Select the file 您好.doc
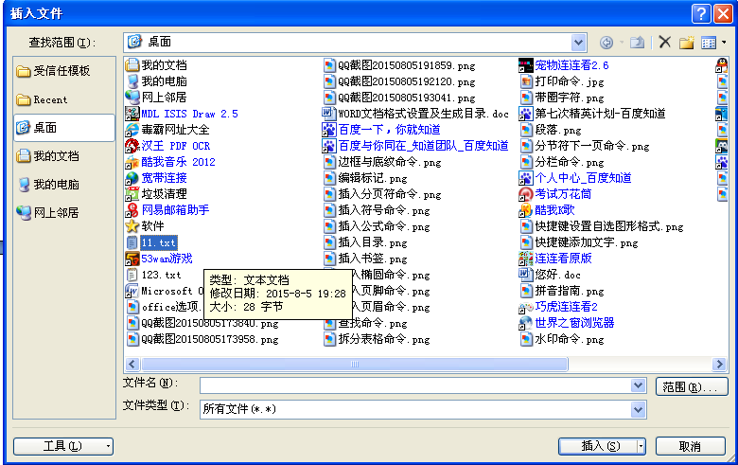Screen dimensions: 738x465 click(550, 275)
